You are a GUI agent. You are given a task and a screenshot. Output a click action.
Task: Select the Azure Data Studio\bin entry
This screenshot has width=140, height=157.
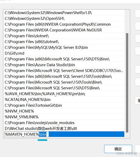coord(64,65)
